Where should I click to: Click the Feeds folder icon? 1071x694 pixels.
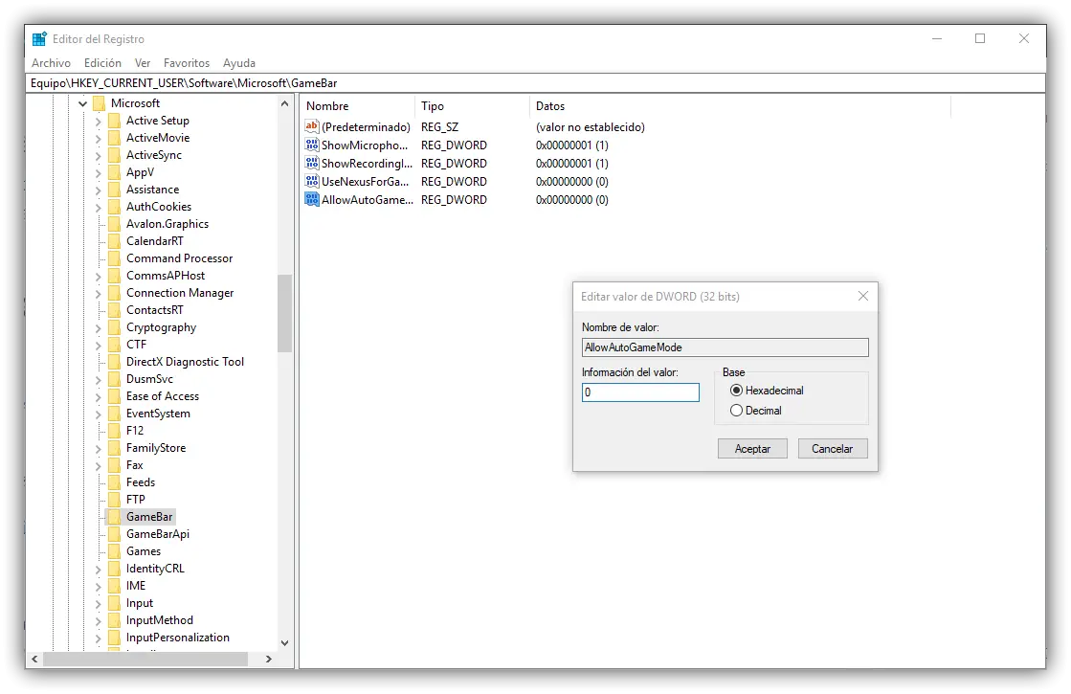[114, 482]
